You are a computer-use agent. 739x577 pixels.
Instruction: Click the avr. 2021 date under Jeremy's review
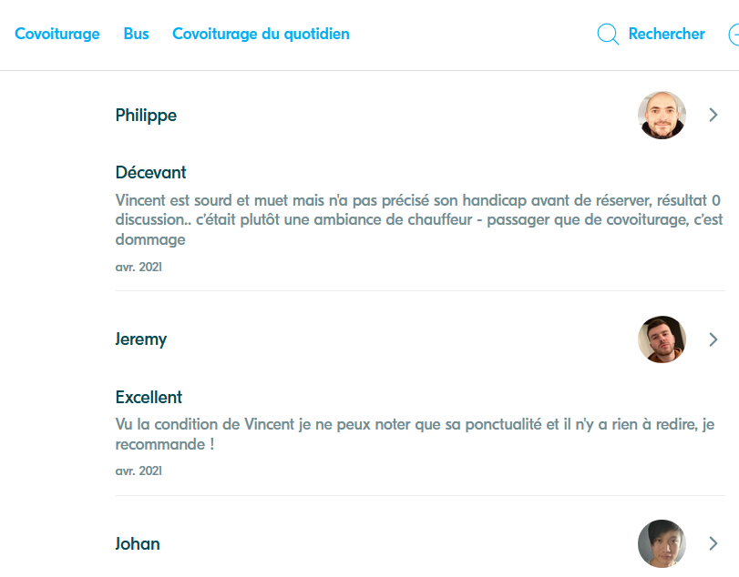click(139, 471)
